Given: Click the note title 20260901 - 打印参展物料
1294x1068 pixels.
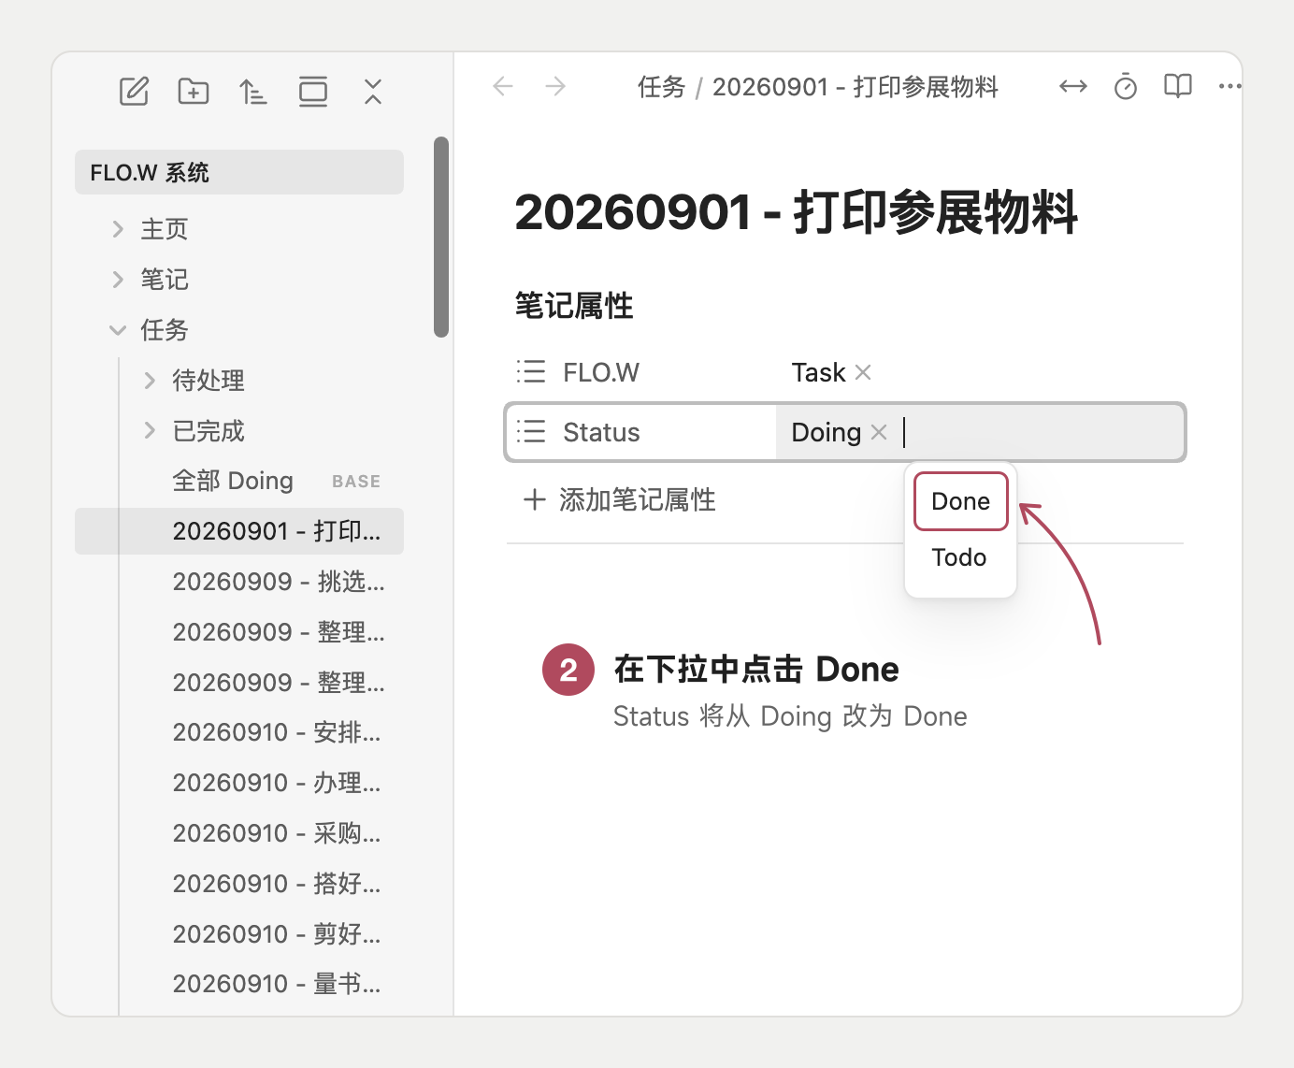Looking at the screenshot, I should coord(797,212).
